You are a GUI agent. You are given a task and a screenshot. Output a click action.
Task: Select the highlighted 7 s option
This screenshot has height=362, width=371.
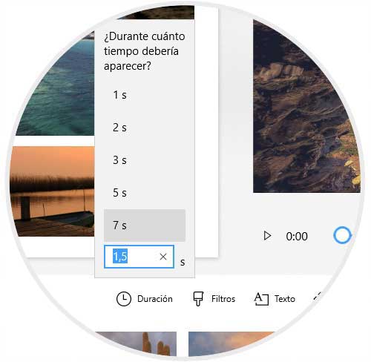point(145,226)
